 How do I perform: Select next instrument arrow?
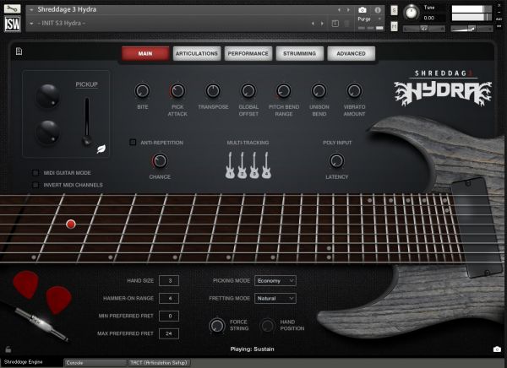coord(348,10)
